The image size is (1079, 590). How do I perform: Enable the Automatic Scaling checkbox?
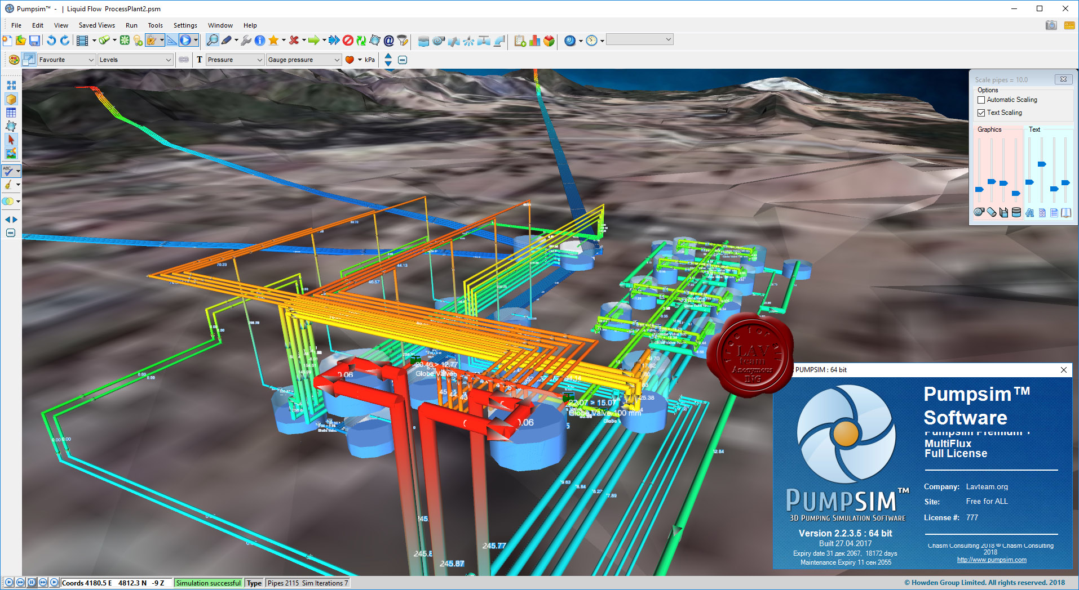coord(981,100)
